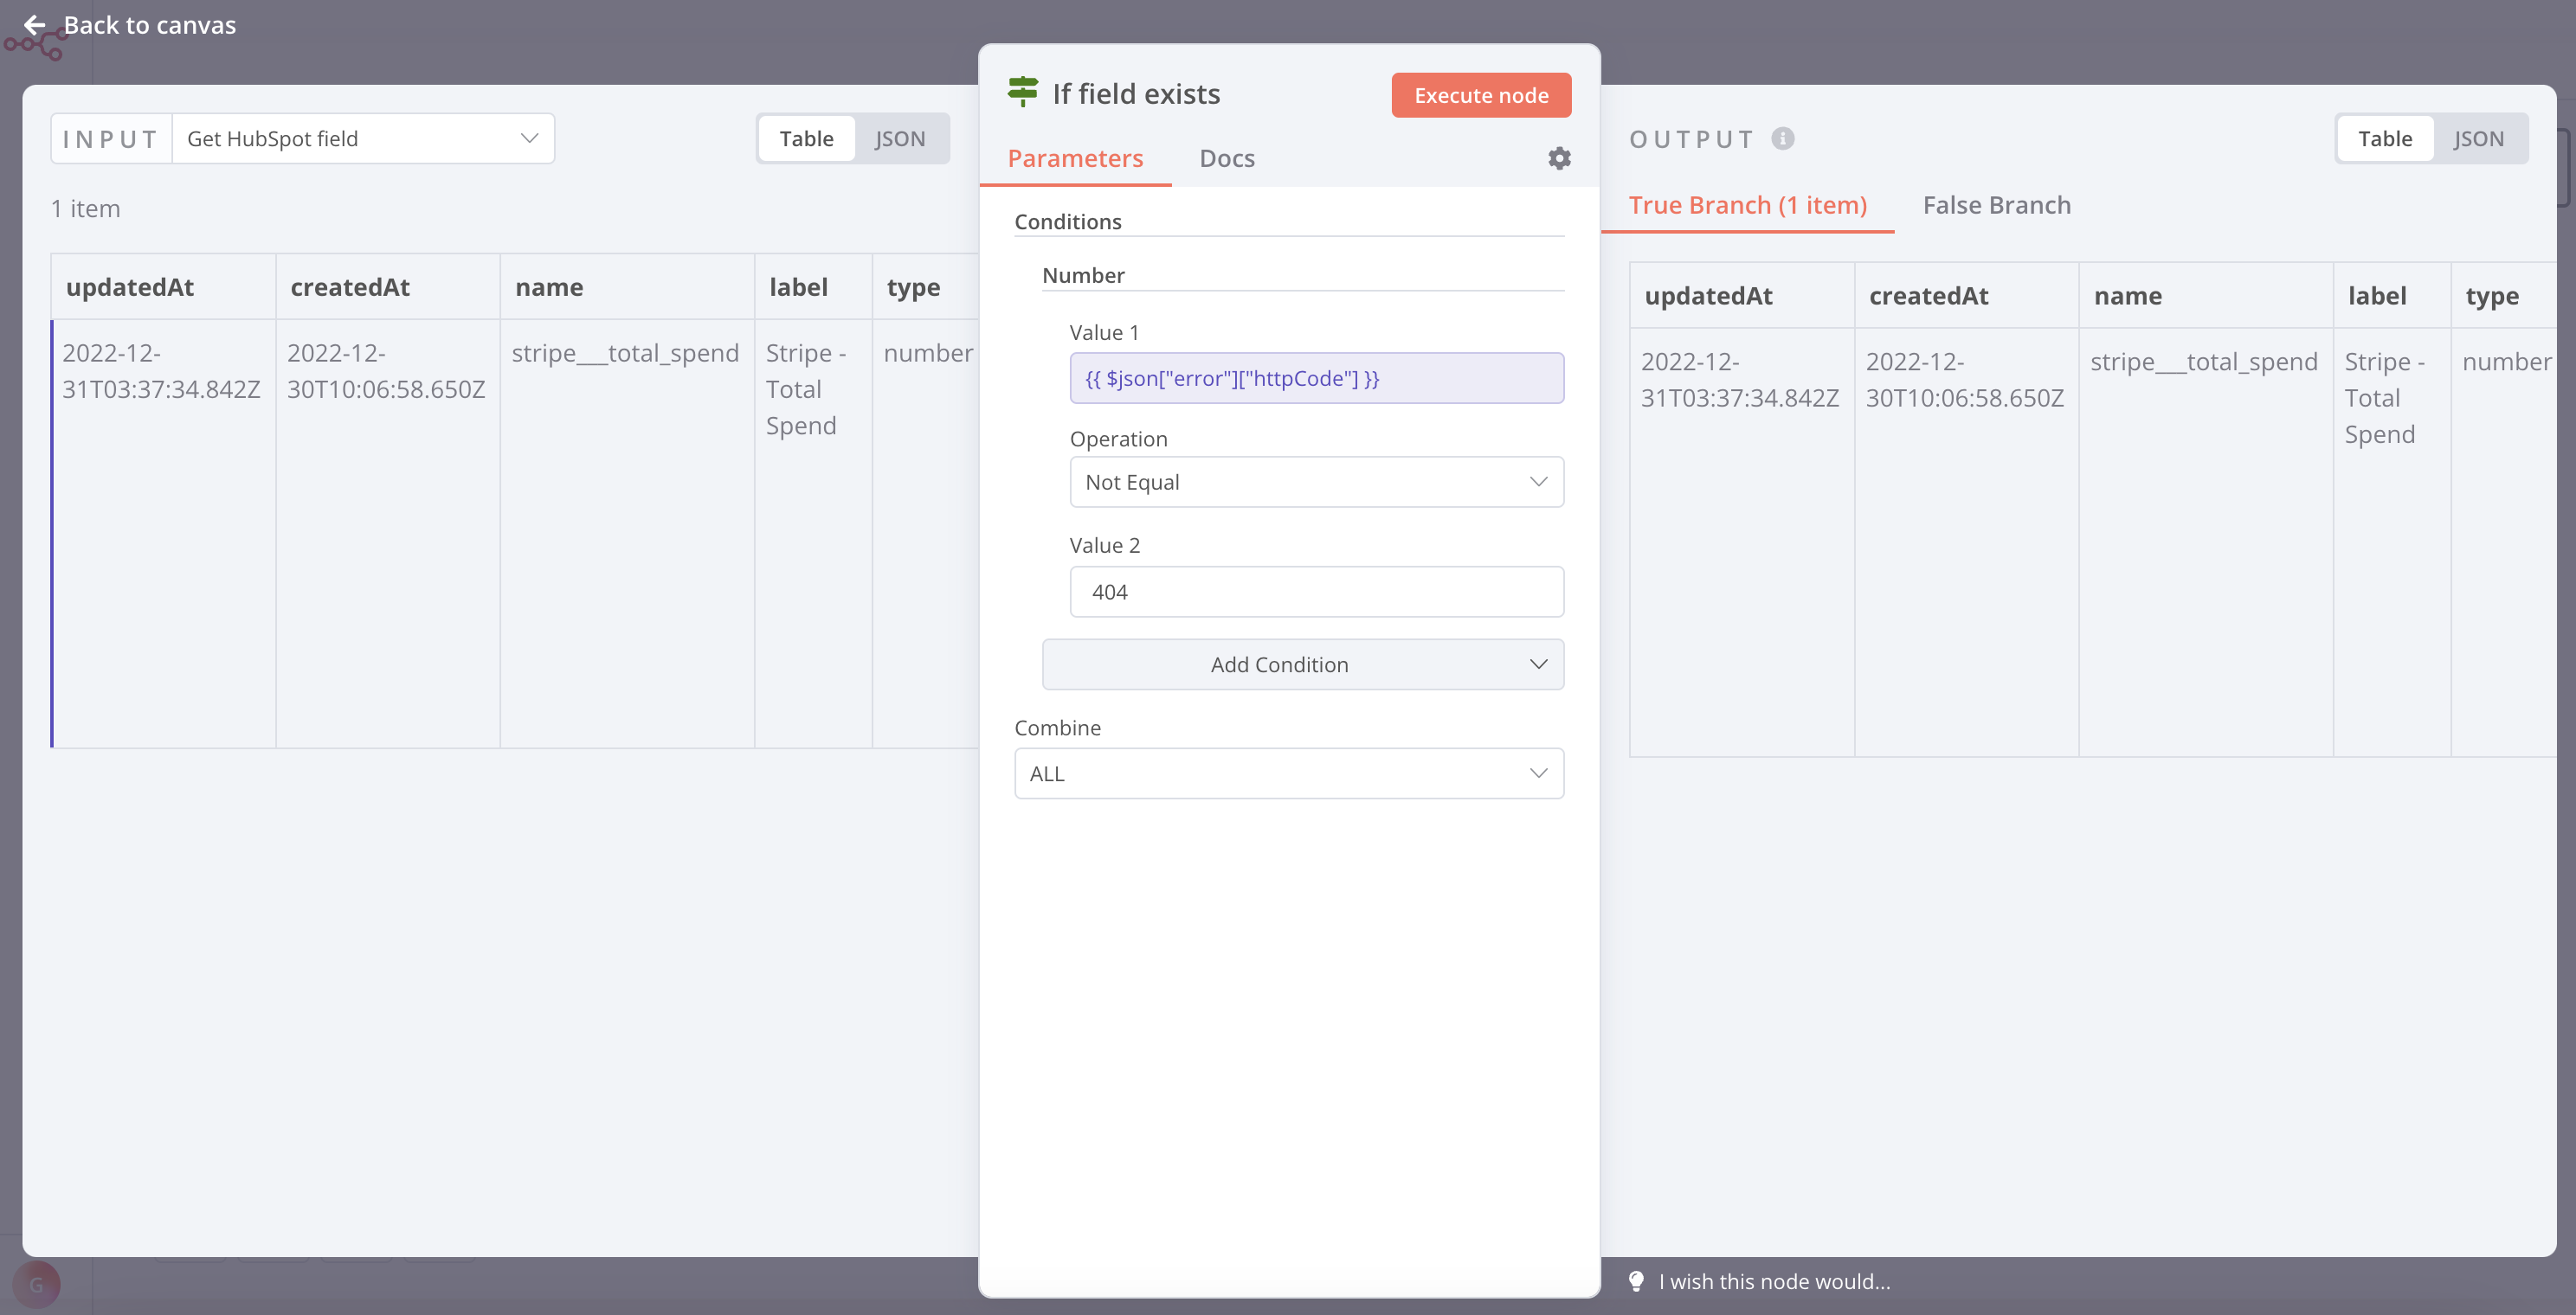Screen dimensions: 2576x1315
Task: Toggle to Table view in OUTPUT panel
Action: (2385, 138)
